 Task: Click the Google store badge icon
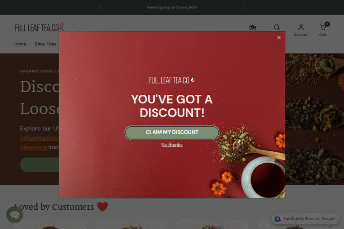[x=277, y=219]
